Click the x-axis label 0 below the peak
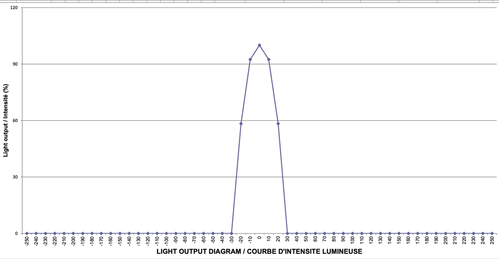 click(x=259, y=238)
